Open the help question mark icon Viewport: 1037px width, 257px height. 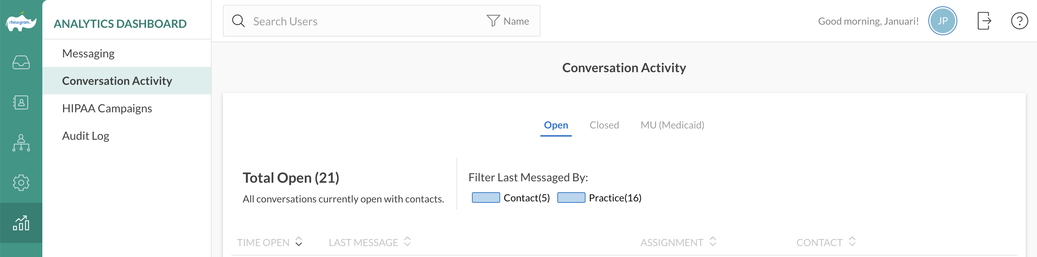click(x=1019, y=21)
